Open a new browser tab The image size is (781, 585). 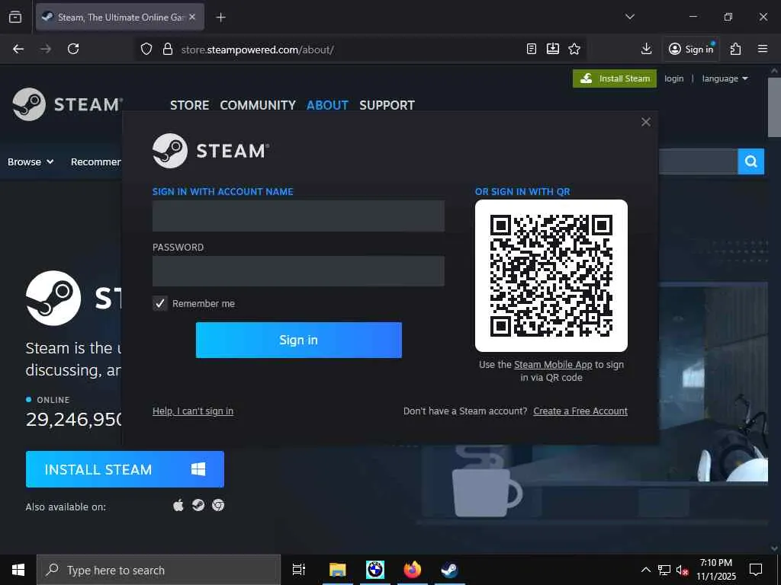(220, 18)
